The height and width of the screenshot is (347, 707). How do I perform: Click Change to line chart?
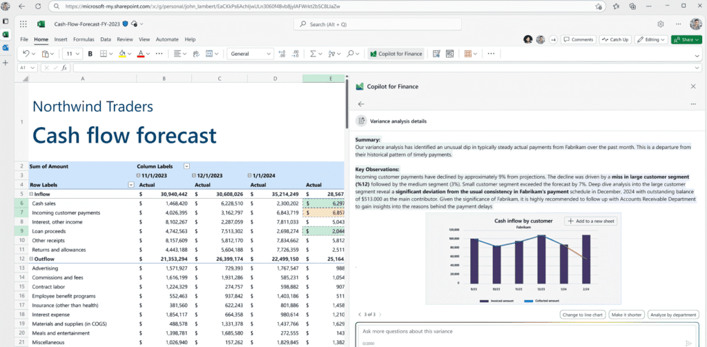coord(583,315)
